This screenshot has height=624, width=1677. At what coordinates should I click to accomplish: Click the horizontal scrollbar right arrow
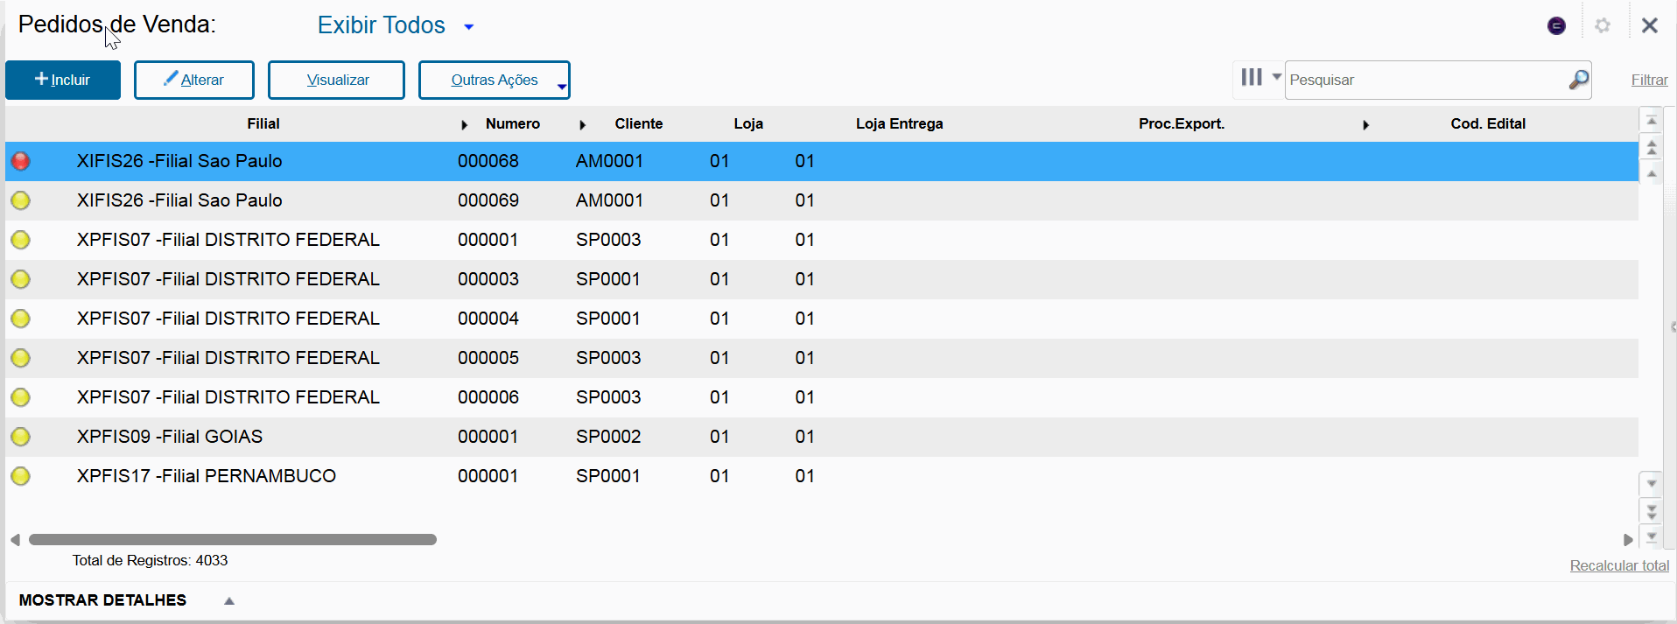(1628, 540)
